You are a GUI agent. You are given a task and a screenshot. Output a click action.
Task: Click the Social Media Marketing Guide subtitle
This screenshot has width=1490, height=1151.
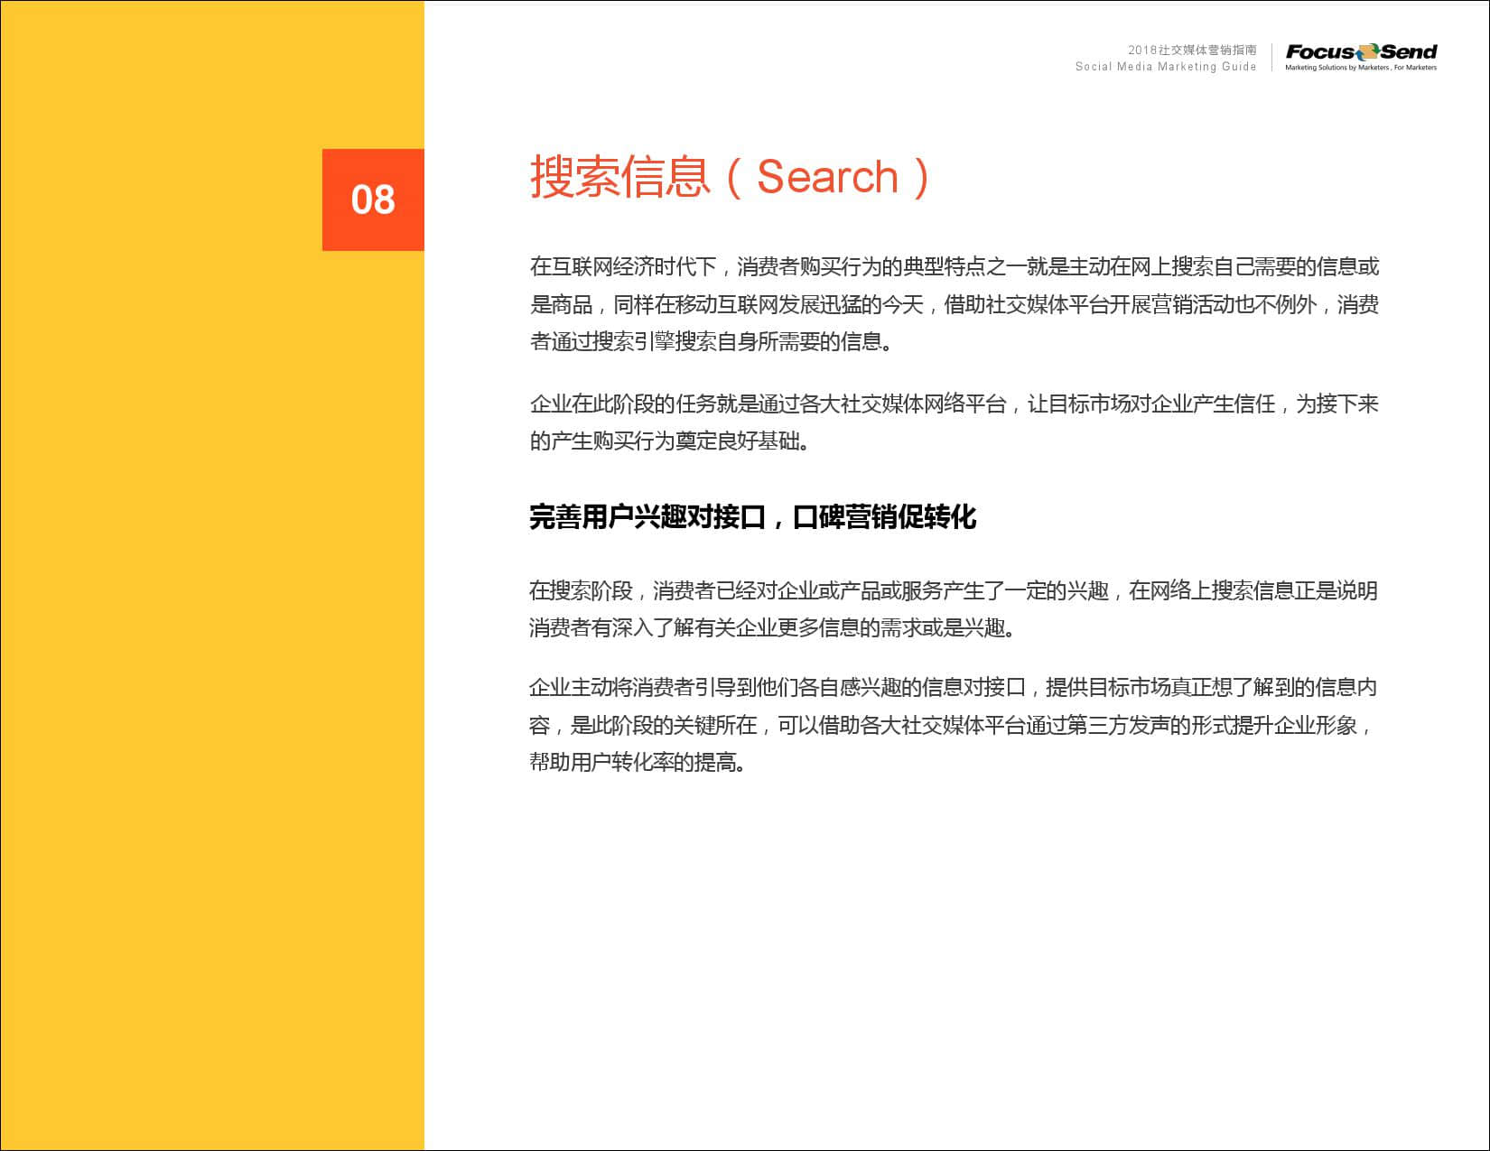[x=1166, y=67]
